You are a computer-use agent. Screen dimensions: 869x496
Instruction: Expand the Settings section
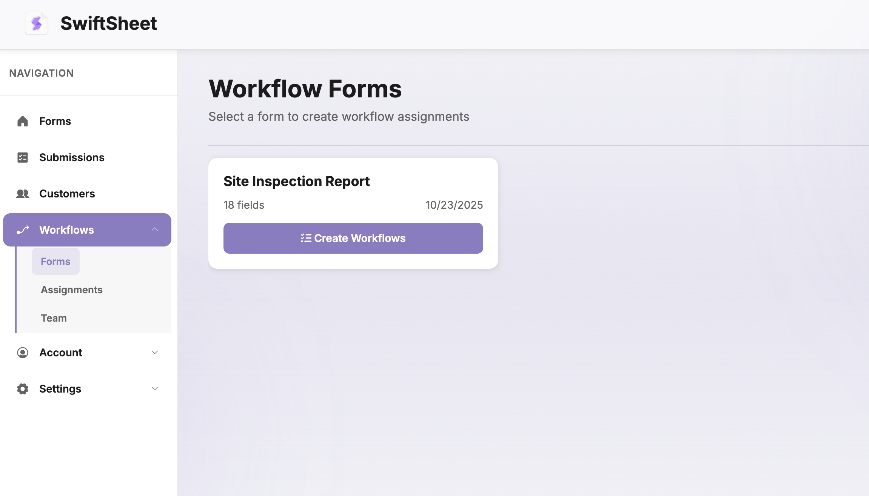[x=155, y=388]
